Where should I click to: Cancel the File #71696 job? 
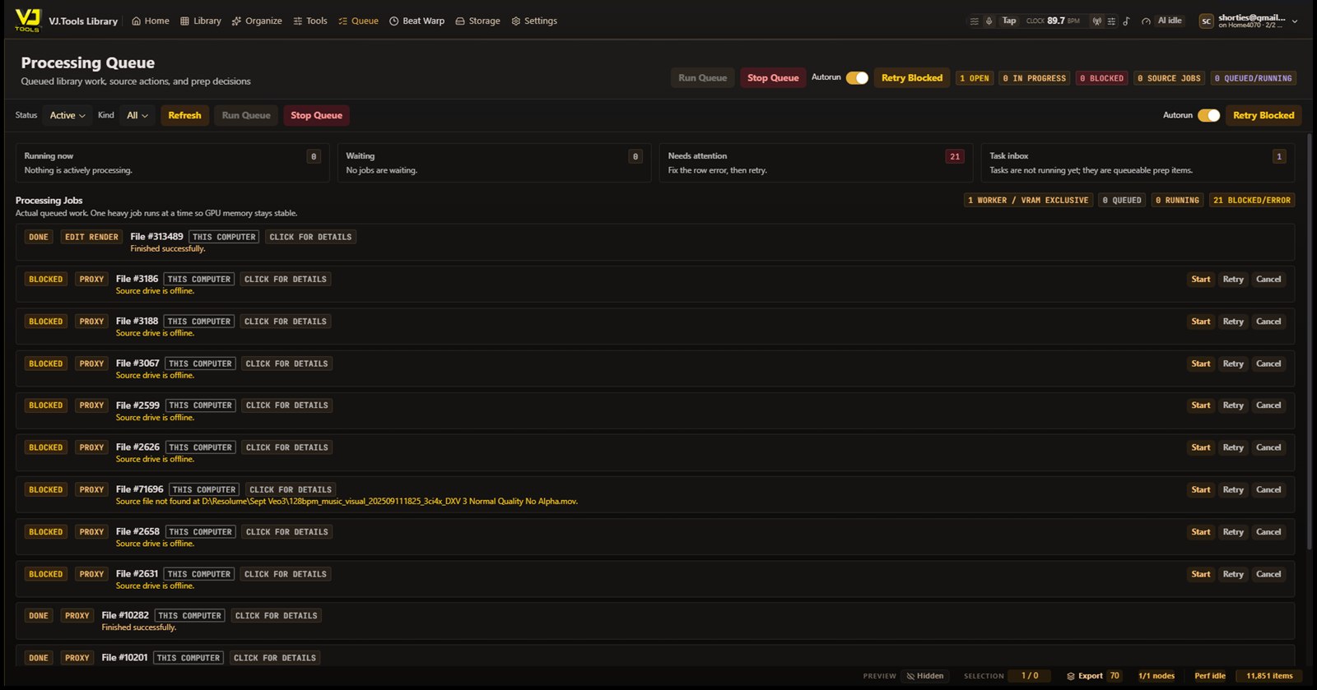(1268, 490)
